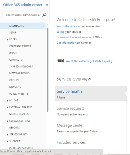Viewport: 130px width, 155px height.
Task: Click the search users input field
Action: (23, 15)
